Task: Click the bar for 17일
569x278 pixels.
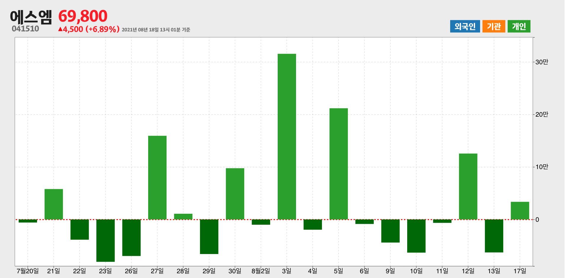Action: point(520,210)
